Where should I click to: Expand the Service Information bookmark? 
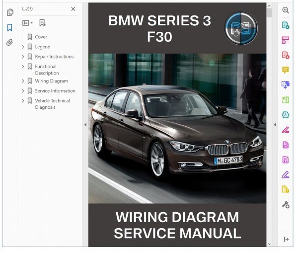23,91
